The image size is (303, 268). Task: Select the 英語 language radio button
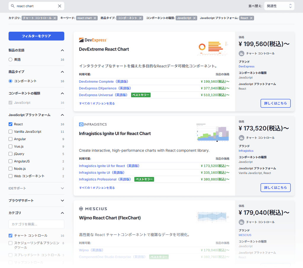pos(10,60)
